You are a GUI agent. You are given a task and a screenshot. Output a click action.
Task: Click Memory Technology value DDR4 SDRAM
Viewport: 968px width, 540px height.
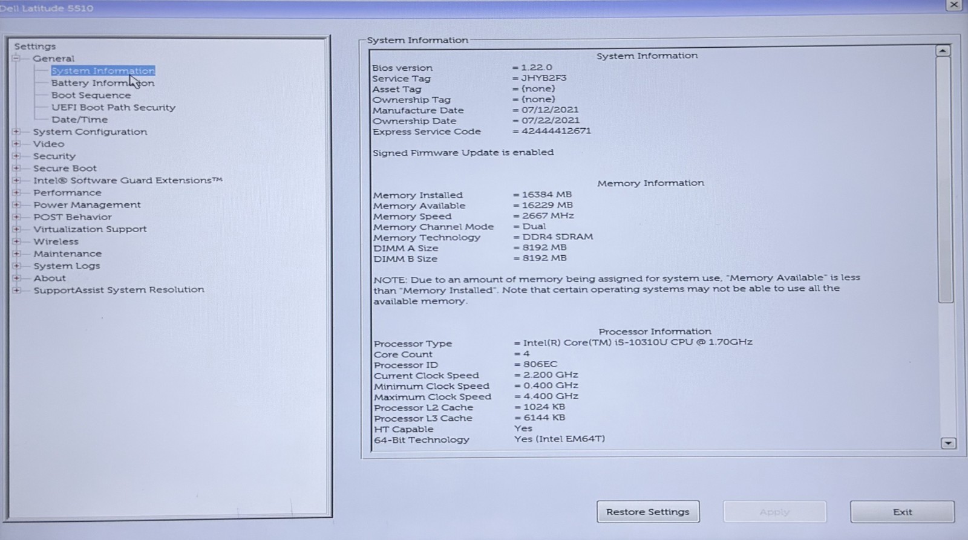(x=558, y=236)
